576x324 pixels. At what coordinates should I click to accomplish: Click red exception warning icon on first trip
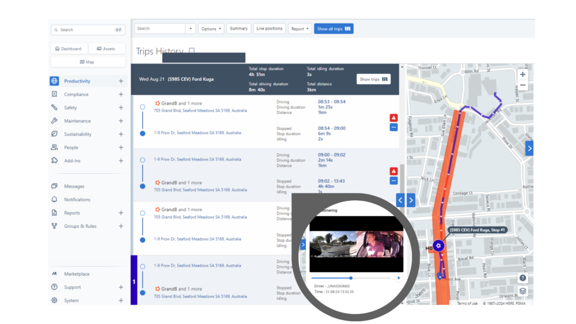click(x=393, y=118)
